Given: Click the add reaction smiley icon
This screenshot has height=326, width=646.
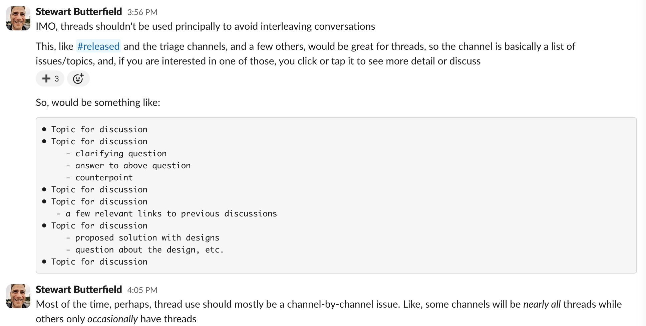Looking at the screenshot, I should click(x=78, y=79).
